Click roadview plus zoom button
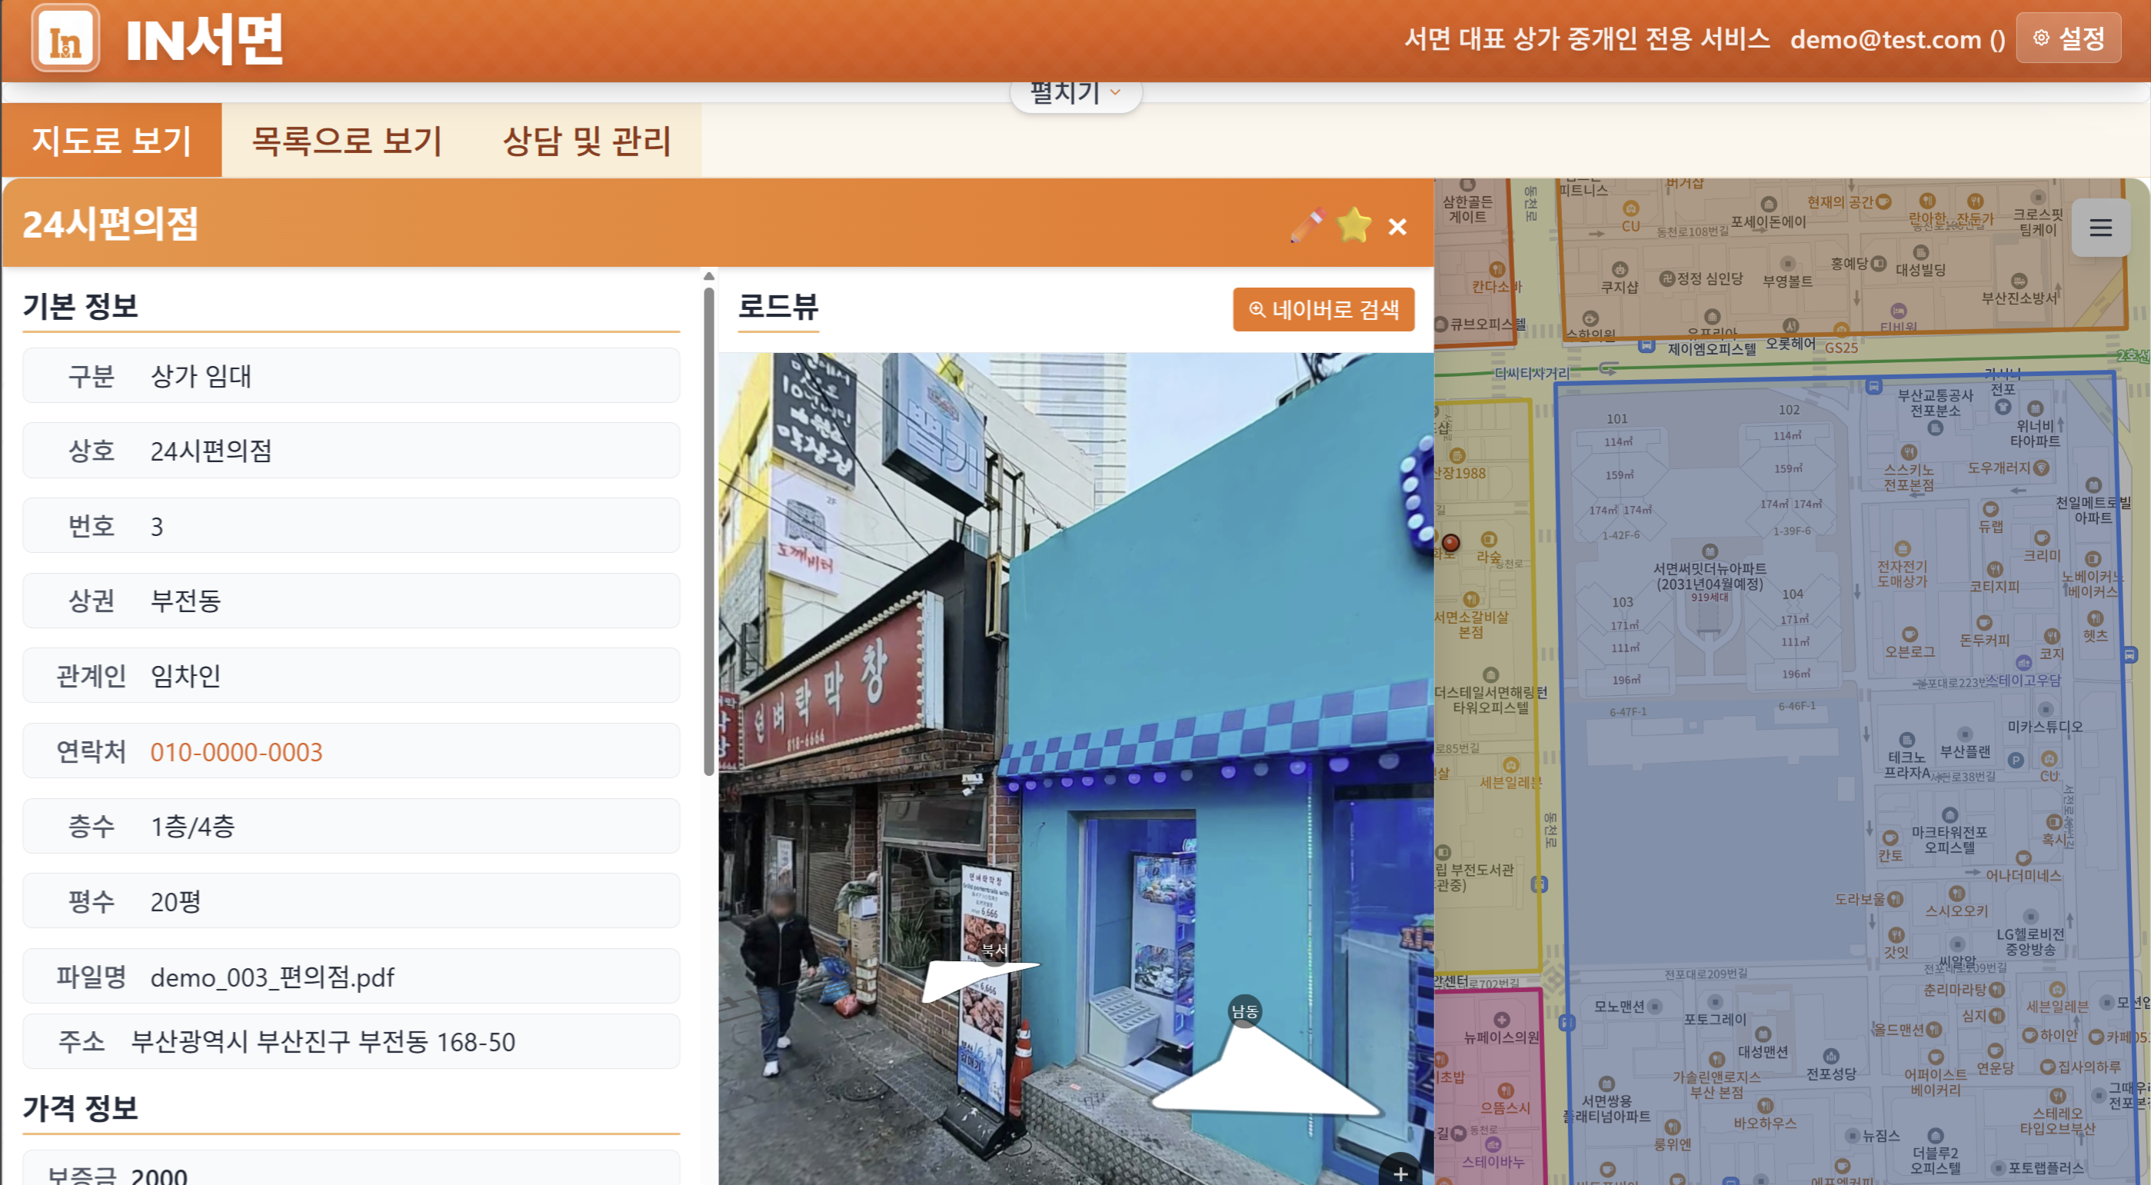Viewport: 2151px width, 1185px height. tap(1400, 1173)
